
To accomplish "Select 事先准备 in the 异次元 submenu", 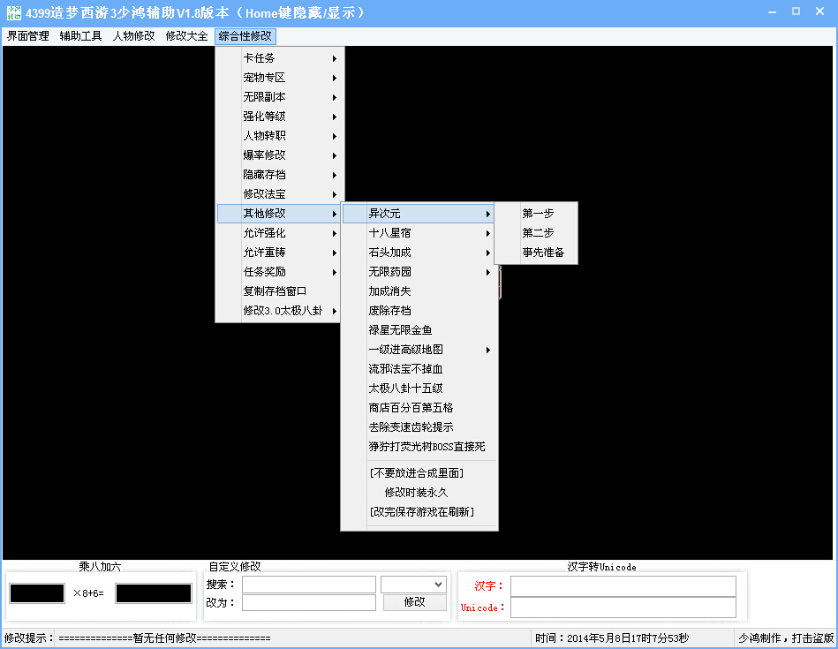I will 537,253.
